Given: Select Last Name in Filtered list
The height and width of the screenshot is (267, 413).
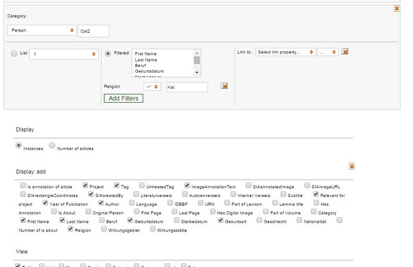Looking at the screenshot, I should pos(145,60).
